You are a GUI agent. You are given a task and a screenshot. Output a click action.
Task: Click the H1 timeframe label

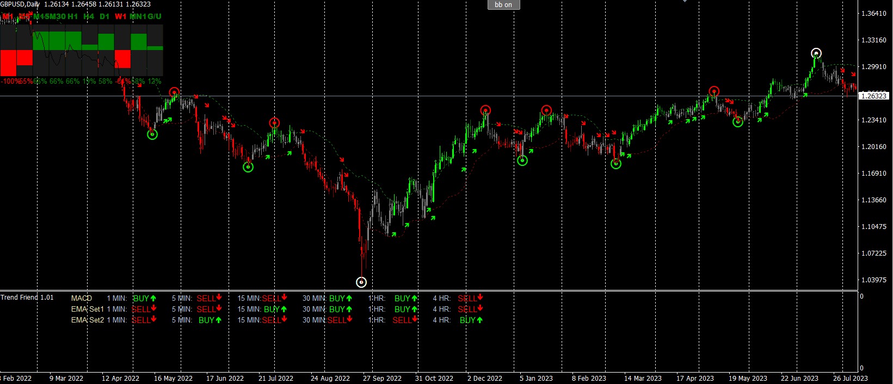point(73,16)
